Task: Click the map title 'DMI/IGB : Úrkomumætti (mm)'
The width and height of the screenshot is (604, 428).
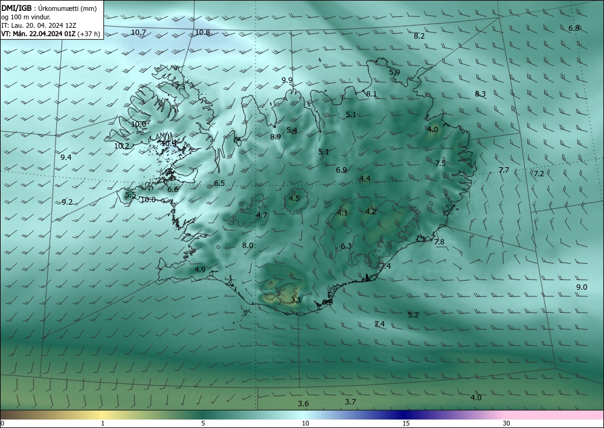Action: click(49, 8)
